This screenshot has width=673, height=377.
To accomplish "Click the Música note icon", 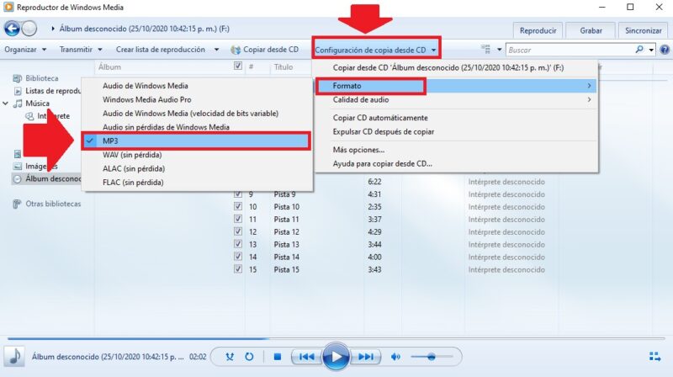I will [18, 104].
